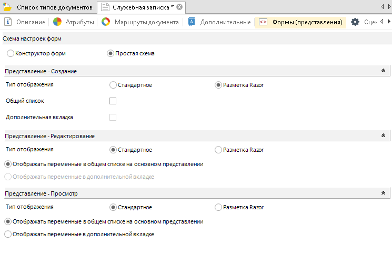Choose Стандартное display type under Создание

113,85
